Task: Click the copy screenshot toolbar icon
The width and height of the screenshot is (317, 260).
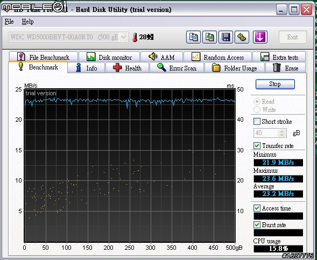Action: tap(209, 37)
